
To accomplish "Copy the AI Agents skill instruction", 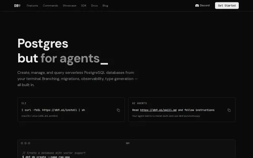I will click(229, 110).
